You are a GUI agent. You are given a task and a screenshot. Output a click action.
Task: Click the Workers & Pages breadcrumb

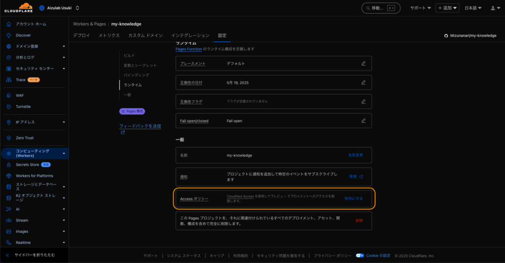tap(89, 24)
